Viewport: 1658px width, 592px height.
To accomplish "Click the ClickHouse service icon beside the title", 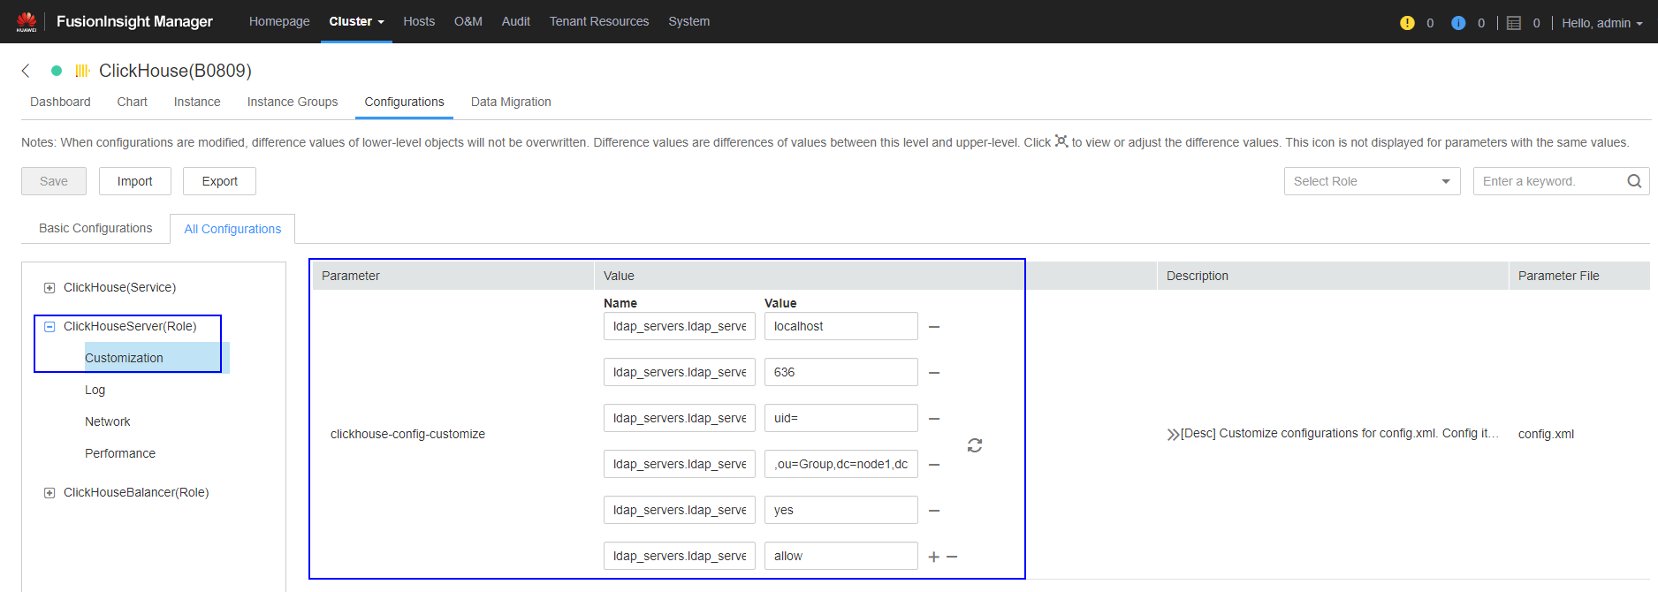I will point(82,71).
